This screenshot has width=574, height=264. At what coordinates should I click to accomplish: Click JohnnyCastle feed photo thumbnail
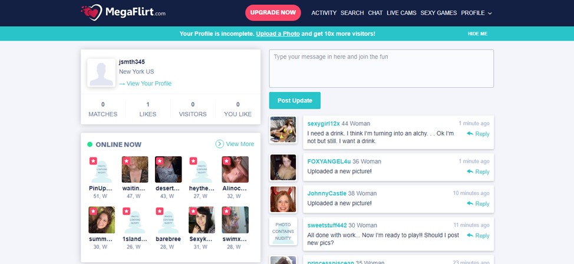(x=283, y=199)
